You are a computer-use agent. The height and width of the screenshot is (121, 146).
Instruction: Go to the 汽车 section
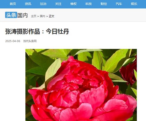[119, 4]
